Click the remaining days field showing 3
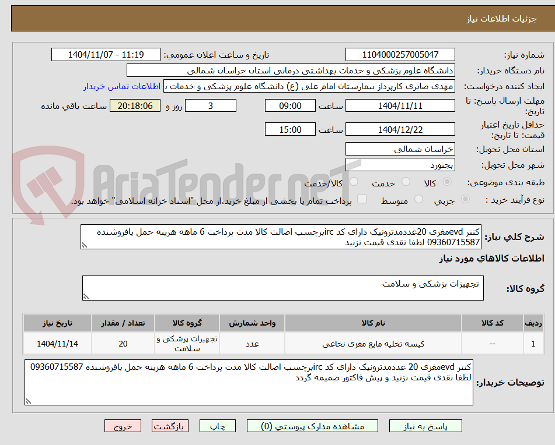The height and width of the screenshot is (445, 555). (211, 105)
